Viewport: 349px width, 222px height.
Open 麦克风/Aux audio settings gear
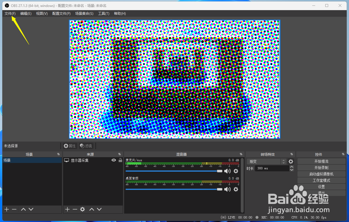pos(236,171)
